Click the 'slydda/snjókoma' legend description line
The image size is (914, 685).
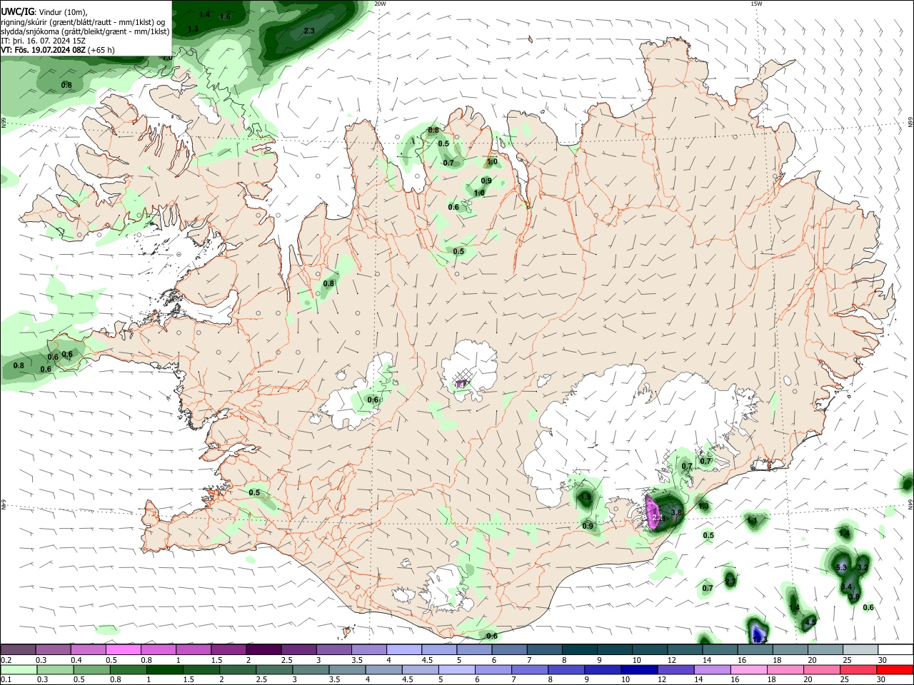85,31
